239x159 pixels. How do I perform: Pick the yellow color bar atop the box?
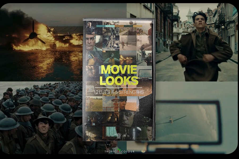[x=138, y=26]
